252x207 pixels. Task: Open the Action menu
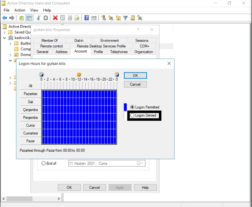point(20,10)
